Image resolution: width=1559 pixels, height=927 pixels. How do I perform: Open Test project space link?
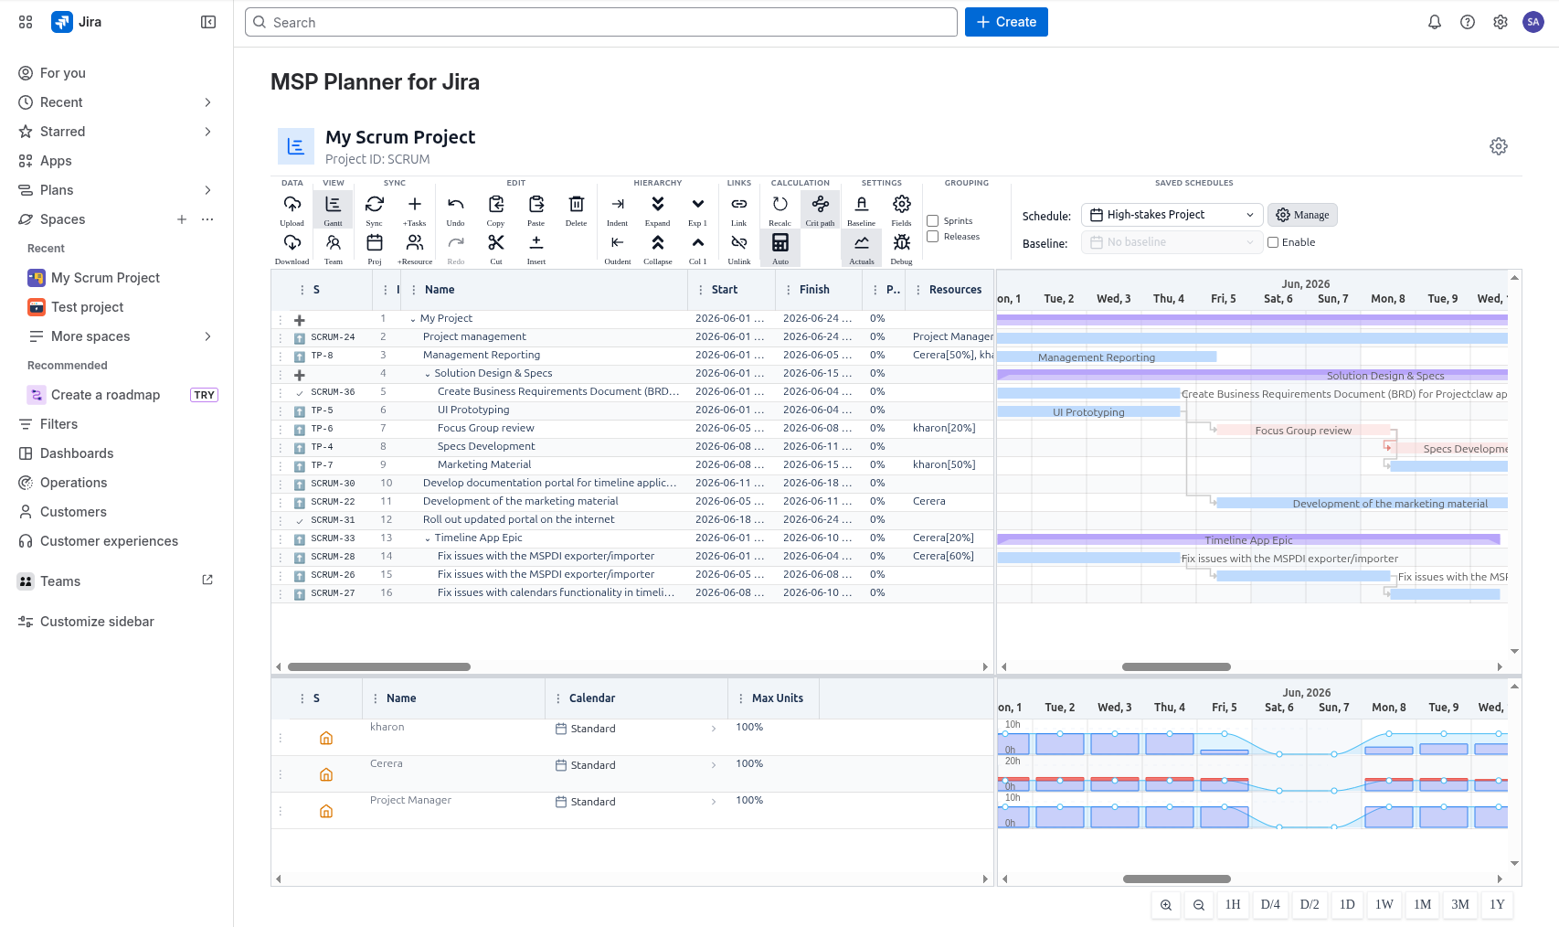point(87,307)
